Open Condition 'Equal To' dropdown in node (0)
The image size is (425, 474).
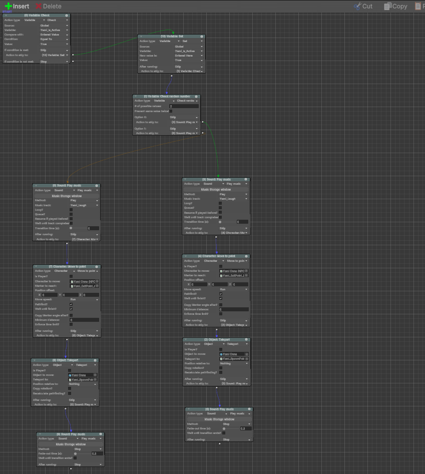point(54,39)
